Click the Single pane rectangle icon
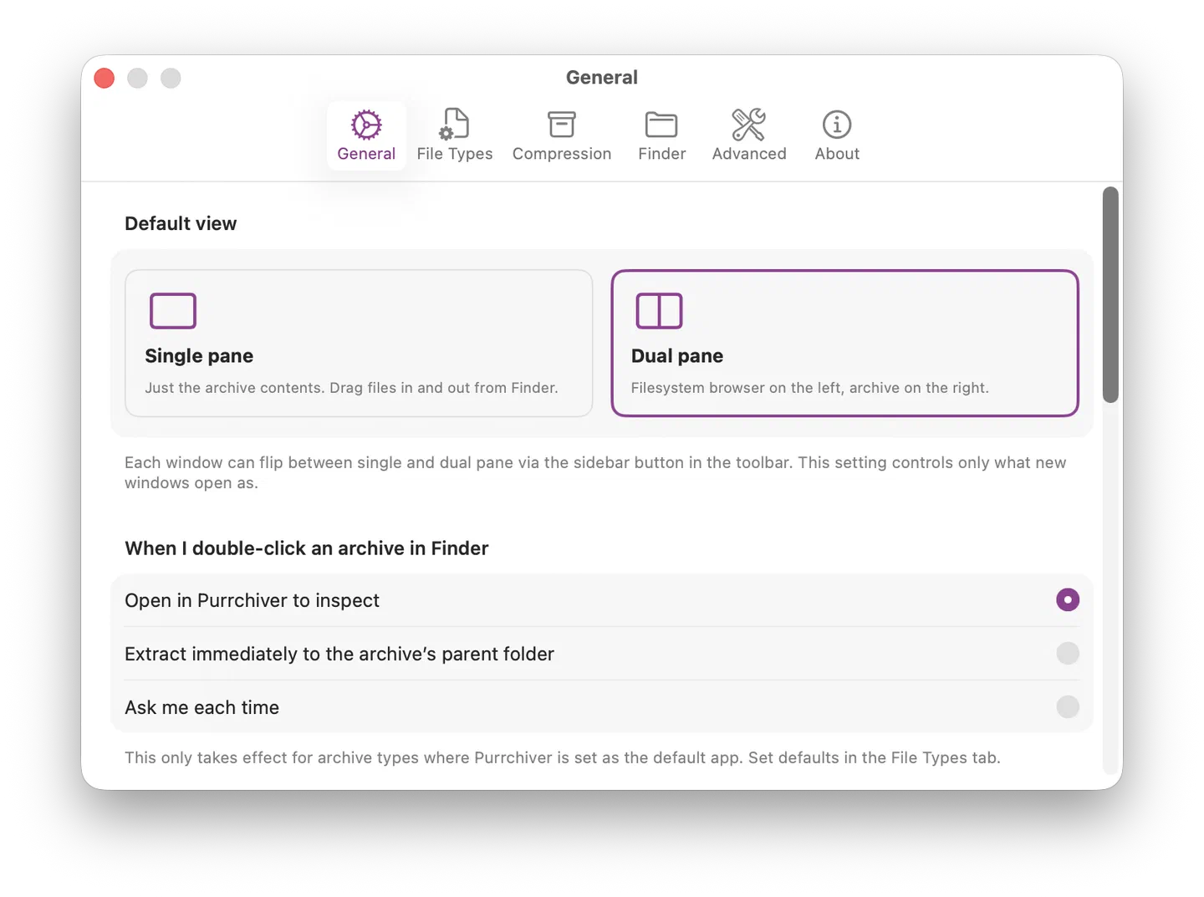1204x897 pixels. click(173, 311)
